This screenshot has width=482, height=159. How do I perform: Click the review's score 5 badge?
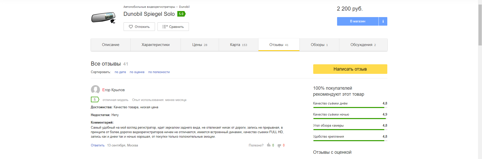click(x=95, y=99)
